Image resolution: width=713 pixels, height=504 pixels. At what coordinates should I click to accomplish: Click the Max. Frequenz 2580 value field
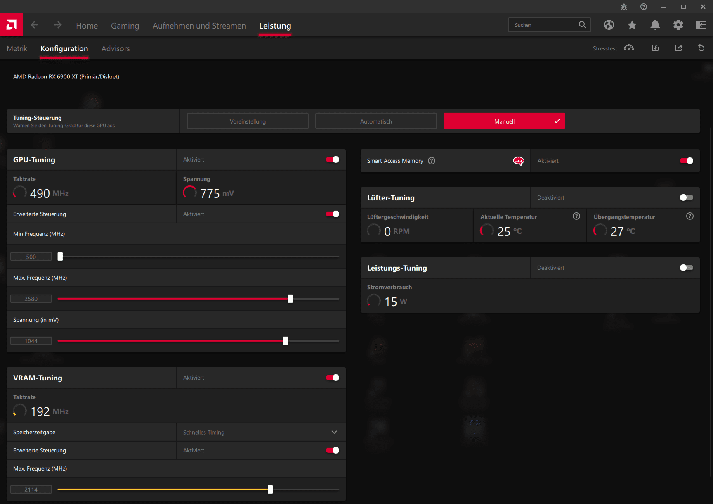pos(31,299)
